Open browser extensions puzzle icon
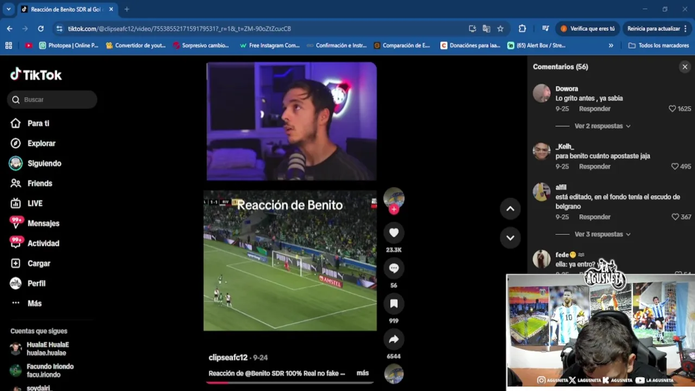The height and width of the screenshot is (391, 695). pyautogui.click(x=522, y=28)
